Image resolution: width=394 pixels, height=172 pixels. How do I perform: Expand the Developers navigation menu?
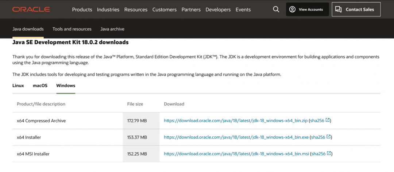218,9
